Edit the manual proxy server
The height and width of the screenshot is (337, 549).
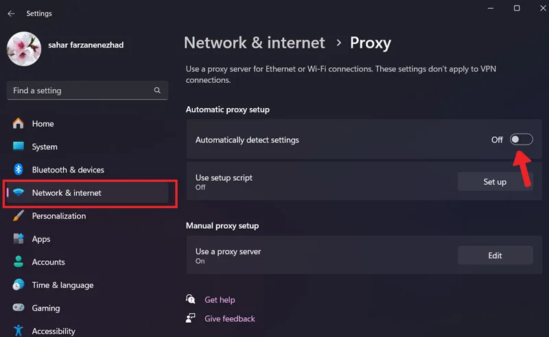coord(495,255)
